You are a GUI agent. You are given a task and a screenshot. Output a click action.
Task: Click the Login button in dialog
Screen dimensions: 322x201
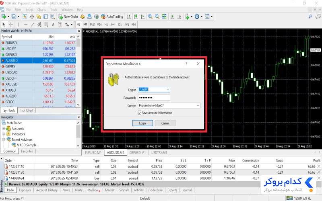click(142, 123)
